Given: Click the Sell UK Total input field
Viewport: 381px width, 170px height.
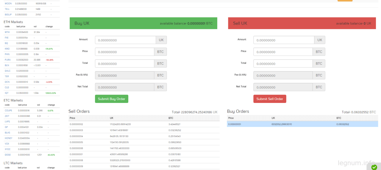Looking at the screenshot, I should coord(283,63).
